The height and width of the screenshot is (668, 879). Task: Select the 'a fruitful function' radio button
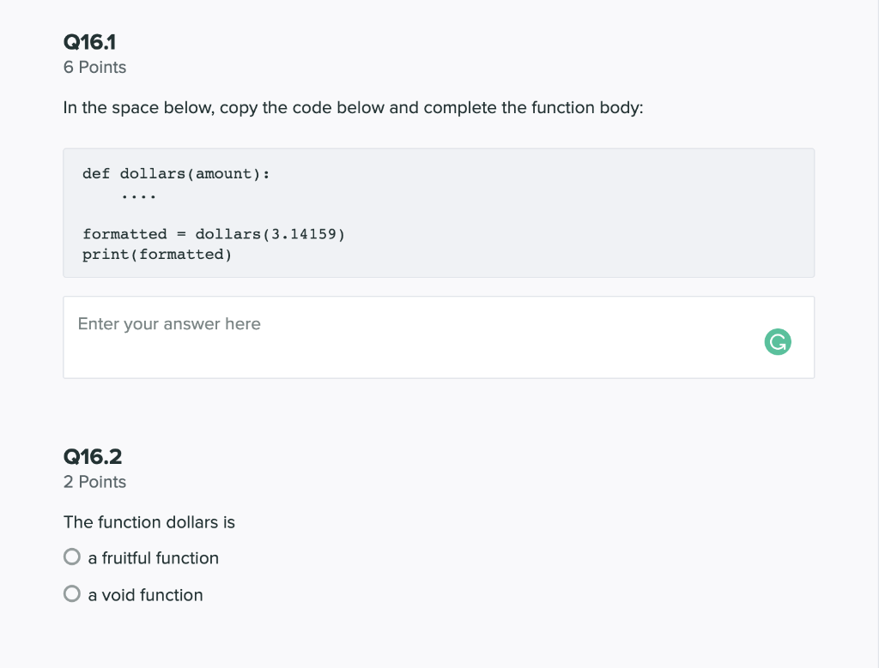(x=71, y=557)
